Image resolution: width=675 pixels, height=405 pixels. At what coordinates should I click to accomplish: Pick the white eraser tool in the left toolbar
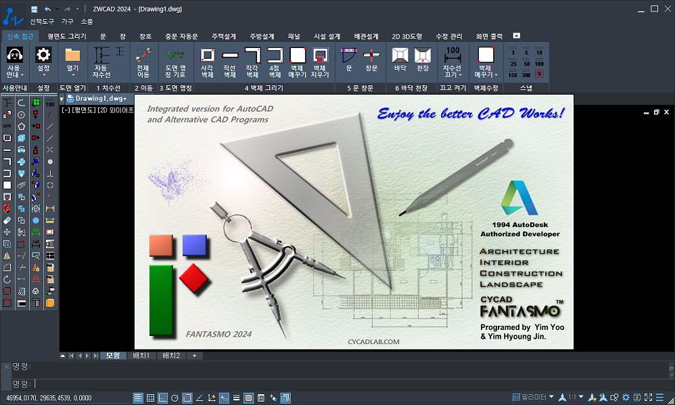pos(7,220)
